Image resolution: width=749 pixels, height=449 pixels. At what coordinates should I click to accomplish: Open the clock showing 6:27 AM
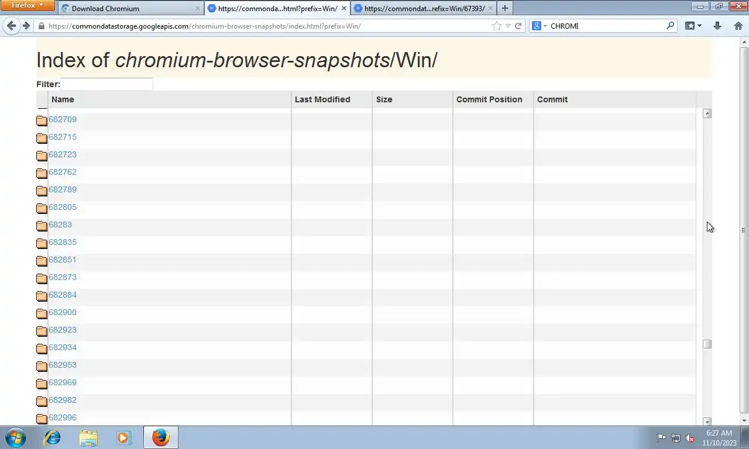click(x=719, y=437)
